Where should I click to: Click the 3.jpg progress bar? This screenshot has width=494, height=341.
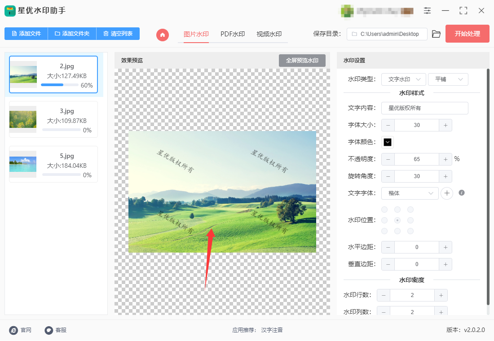pyautogui.click(x=62, y=130)
